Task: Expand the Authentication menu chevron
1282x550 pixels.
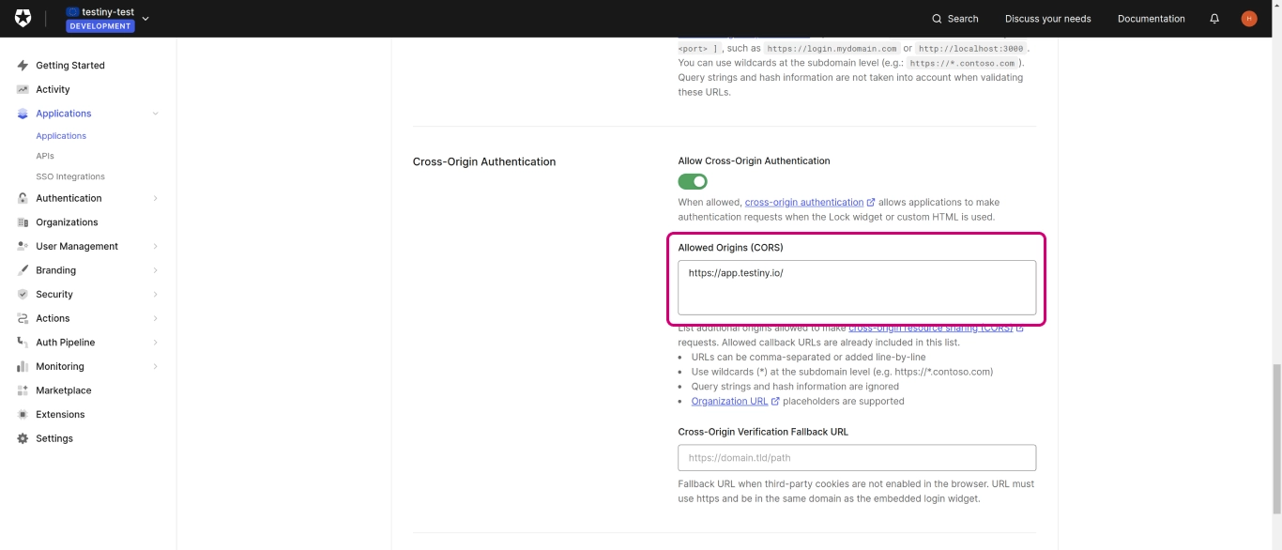Action: tap(155, 199)
